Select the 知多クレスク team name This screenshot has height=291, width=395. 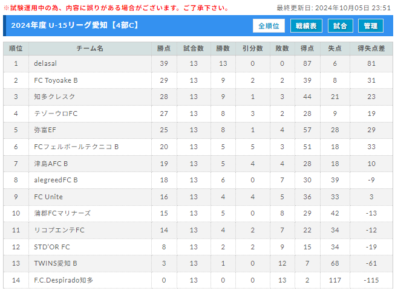pos(54,97)
